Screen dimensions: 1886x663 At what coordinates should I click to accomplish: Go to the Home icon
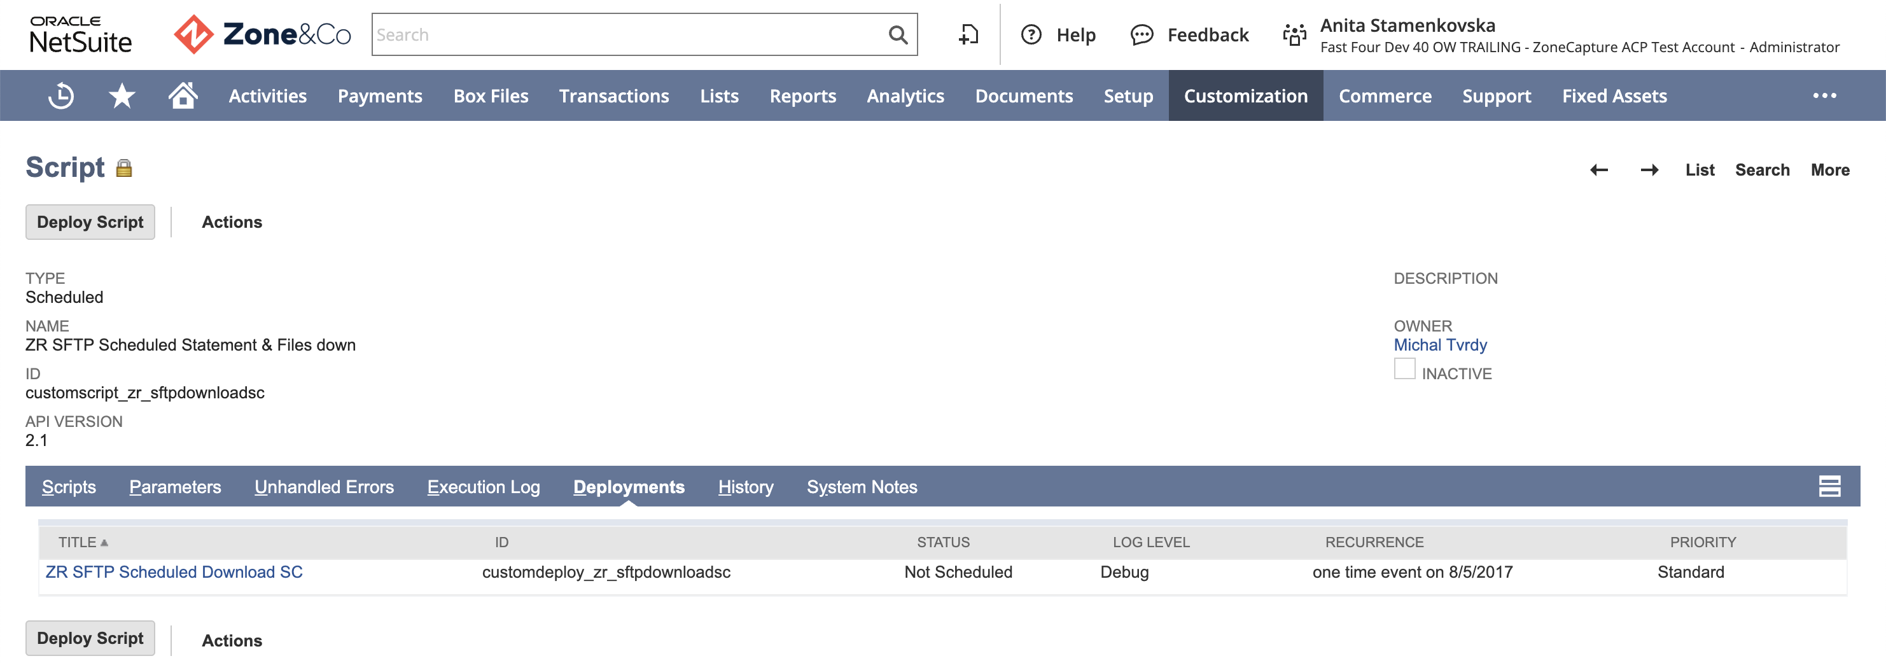click(x=183, y=95)
